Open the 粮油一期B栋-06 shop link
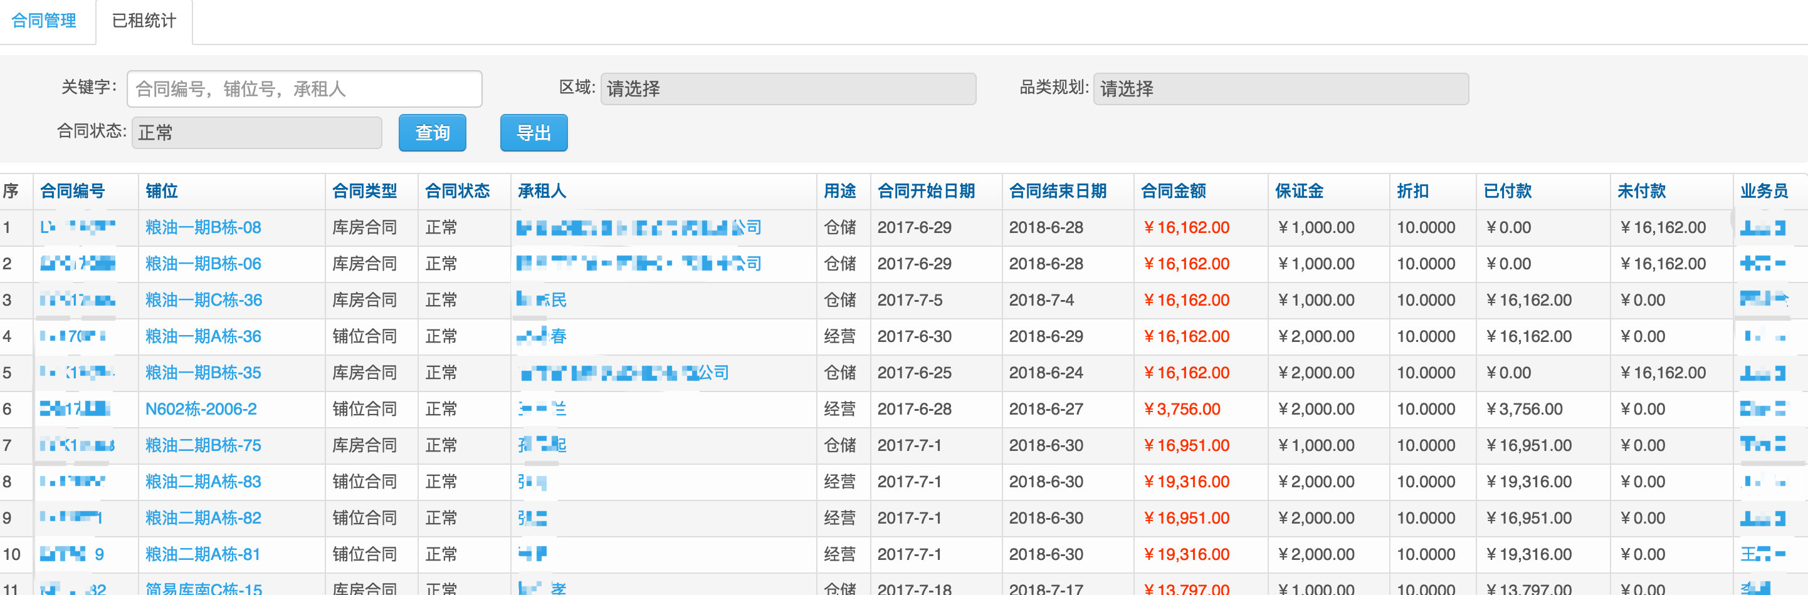 pyautogui.click(x=203, y=264)
